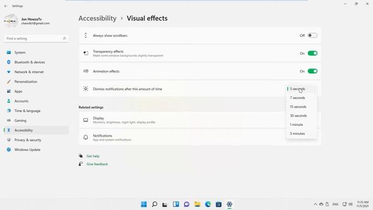
Task: Click the Privacy & security shield icon
Action: (9, 140)
